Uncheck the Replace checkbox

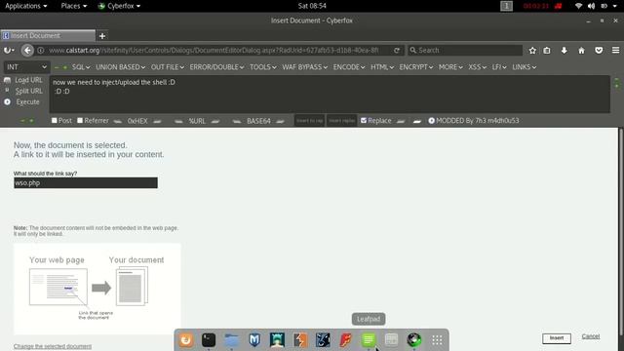tap(364, 120)
